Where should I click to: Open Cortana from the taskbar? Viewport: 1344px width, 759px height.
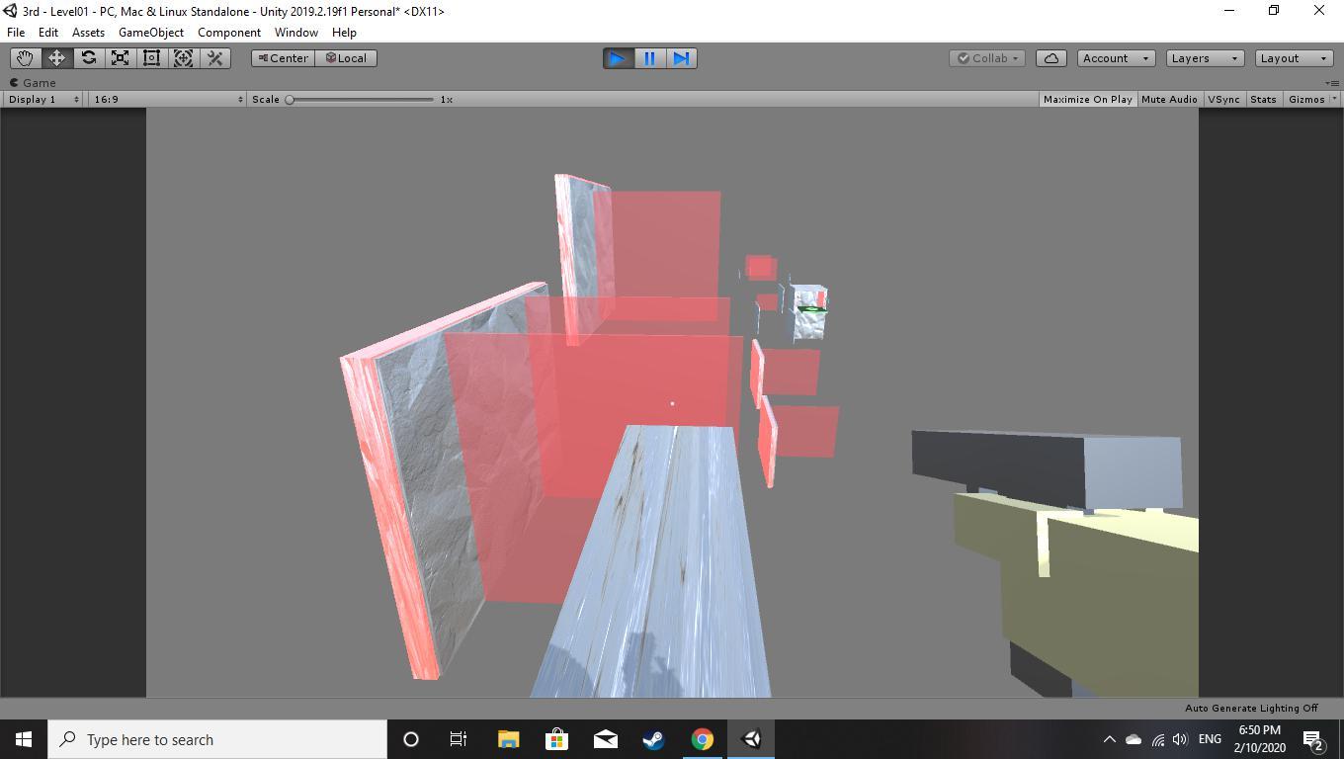tap(411, 739)
